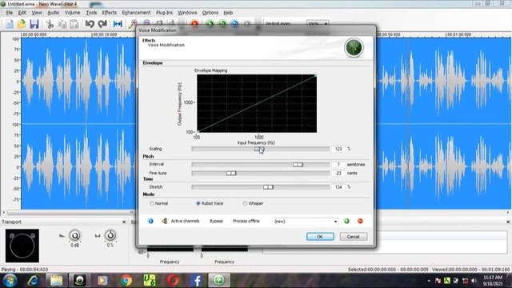Screen dimensions: 512x288
Task: Open the Effects menu
Action: pyautogui.click(x=110, y=13)
